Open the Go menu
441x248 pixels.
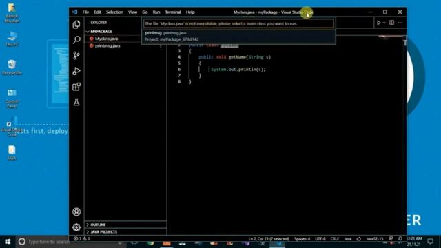pyautogui.click(x=145, y=12)
